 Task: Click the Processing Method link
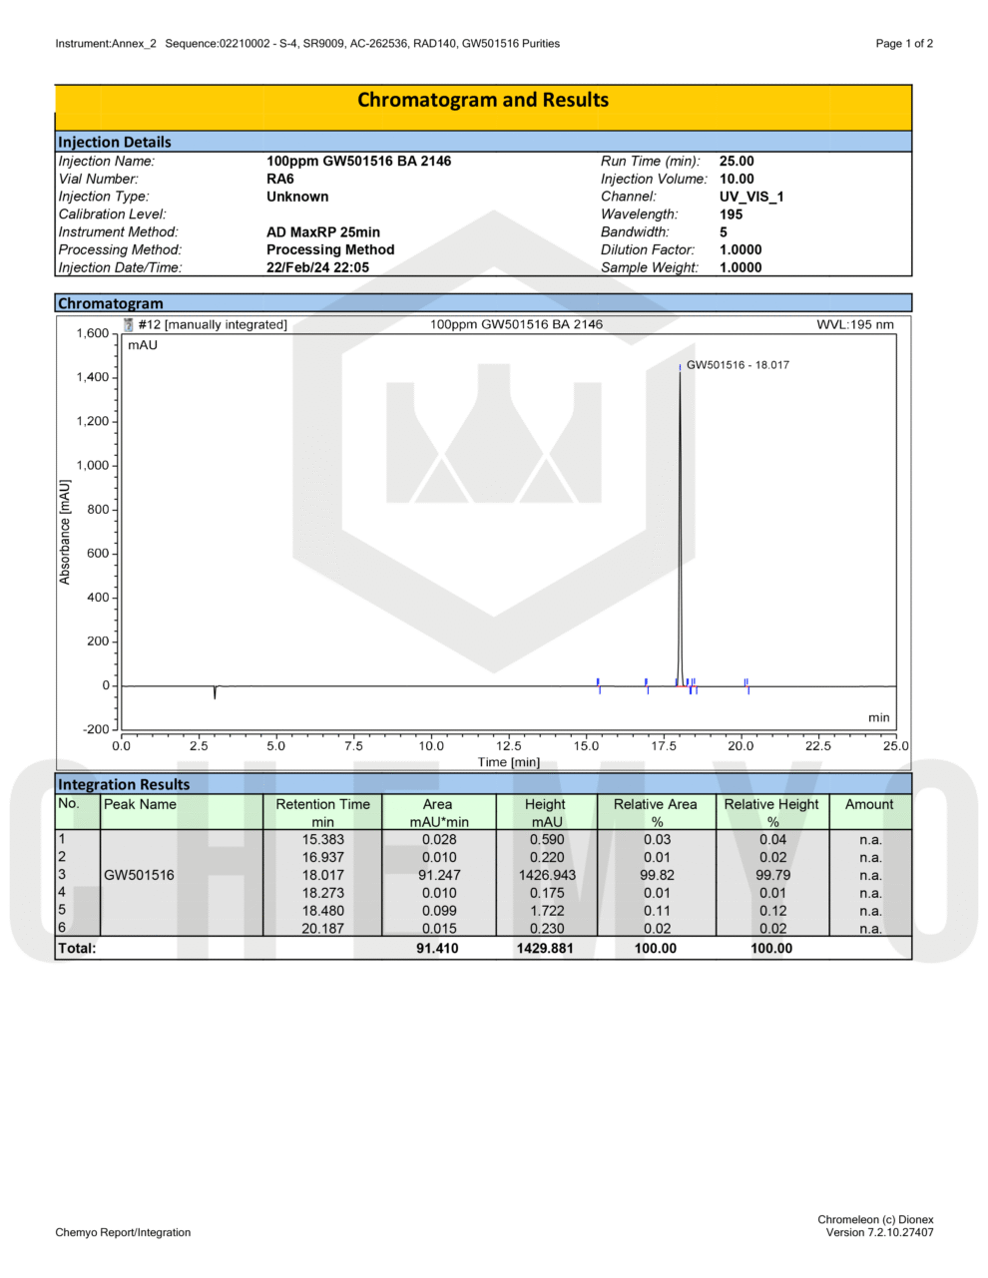pos(331,249)
